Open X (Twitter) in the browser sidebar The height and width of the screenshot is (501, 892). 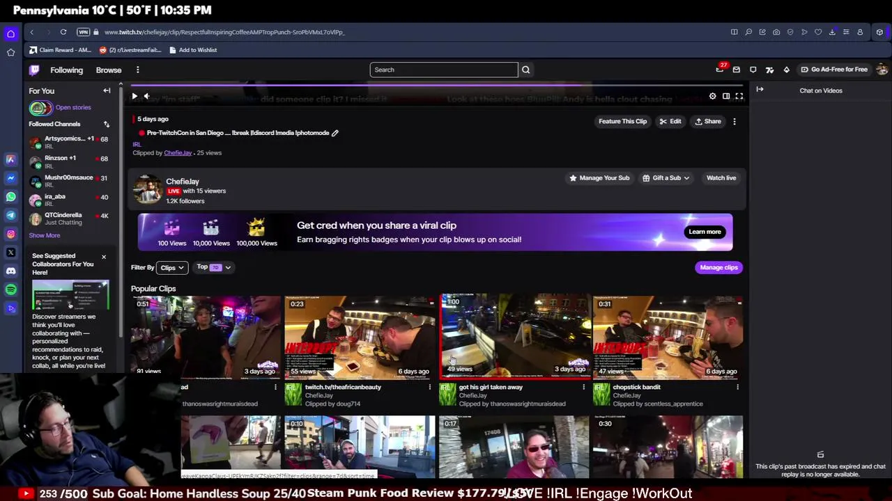click(x=10, y=253)
